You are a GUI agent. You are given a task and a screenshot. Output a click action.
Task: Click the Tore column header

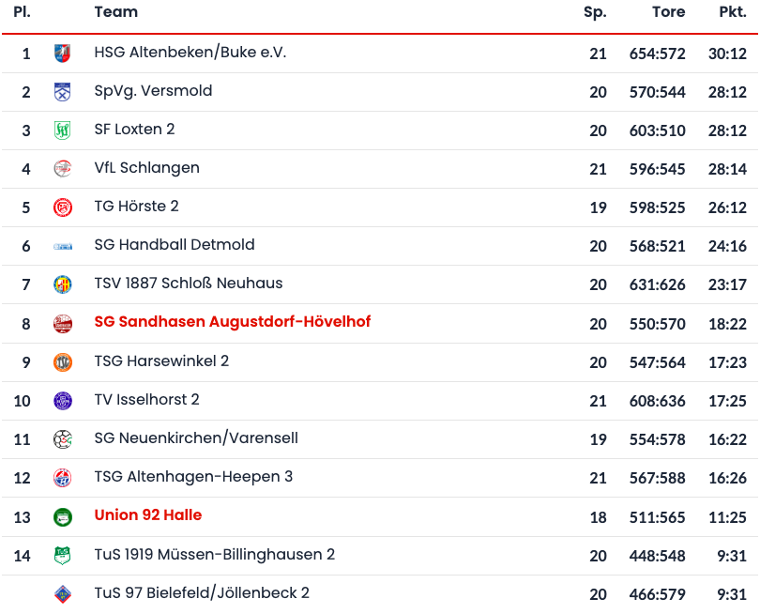click(x=669, y=12)
